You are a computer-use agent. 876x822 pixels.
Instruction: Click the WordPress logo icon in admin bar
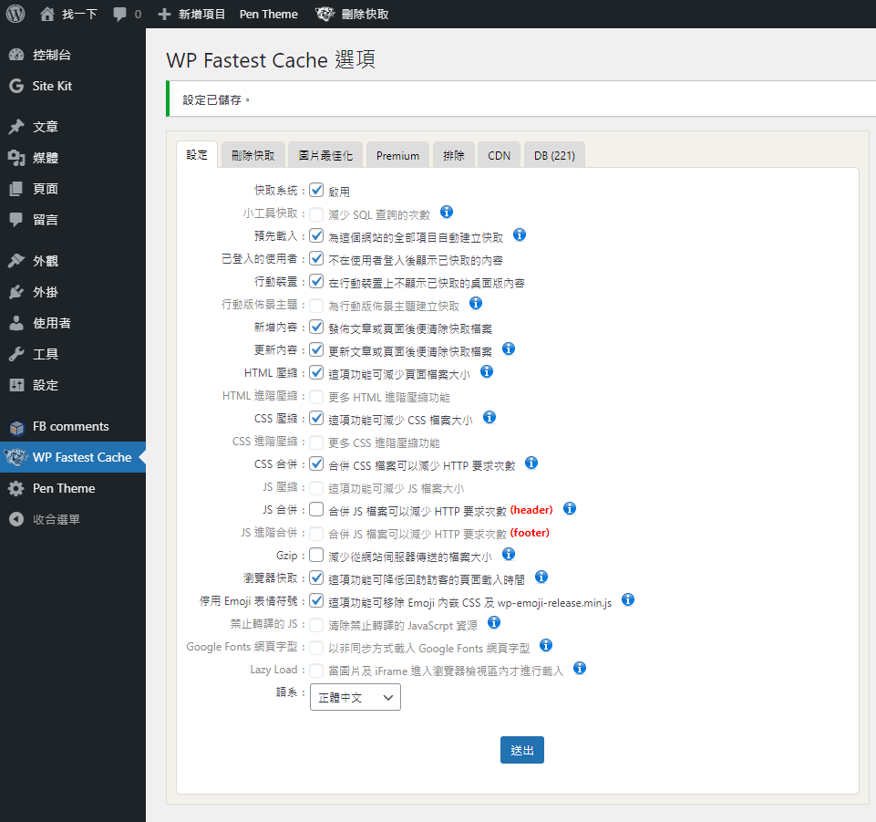15,14
